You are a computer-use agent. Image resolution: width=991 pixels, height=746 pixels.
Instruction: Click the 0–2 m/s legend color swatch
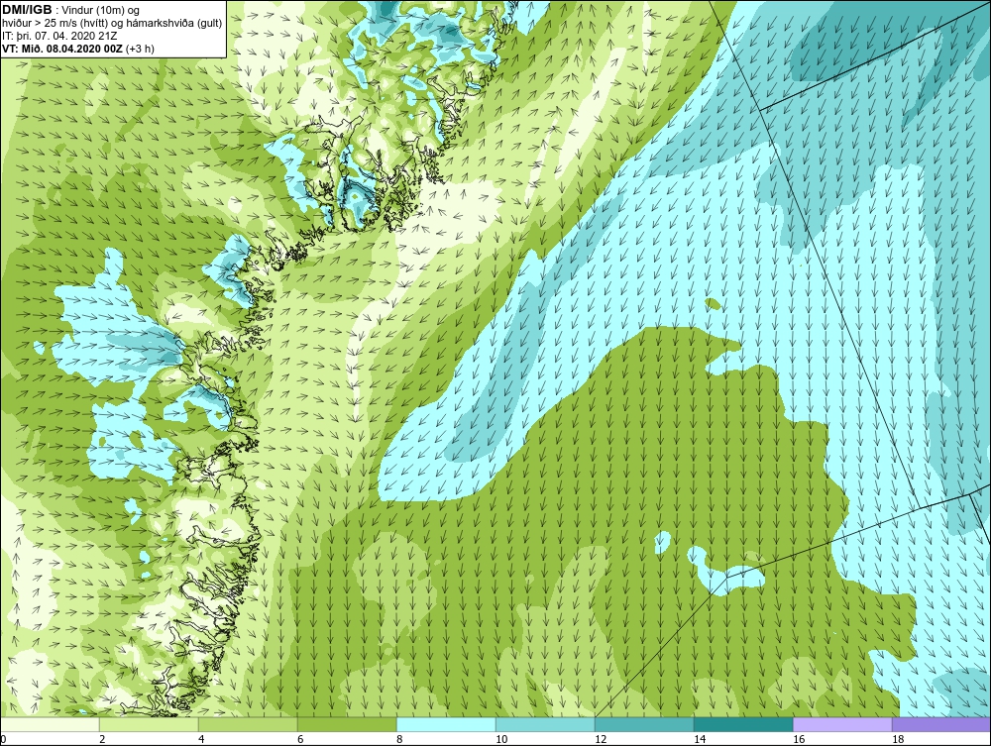(x=50, y=724)
